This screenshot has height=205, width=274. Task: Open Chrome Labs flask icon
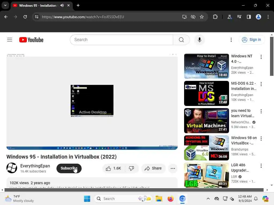(x=229, y=17)
